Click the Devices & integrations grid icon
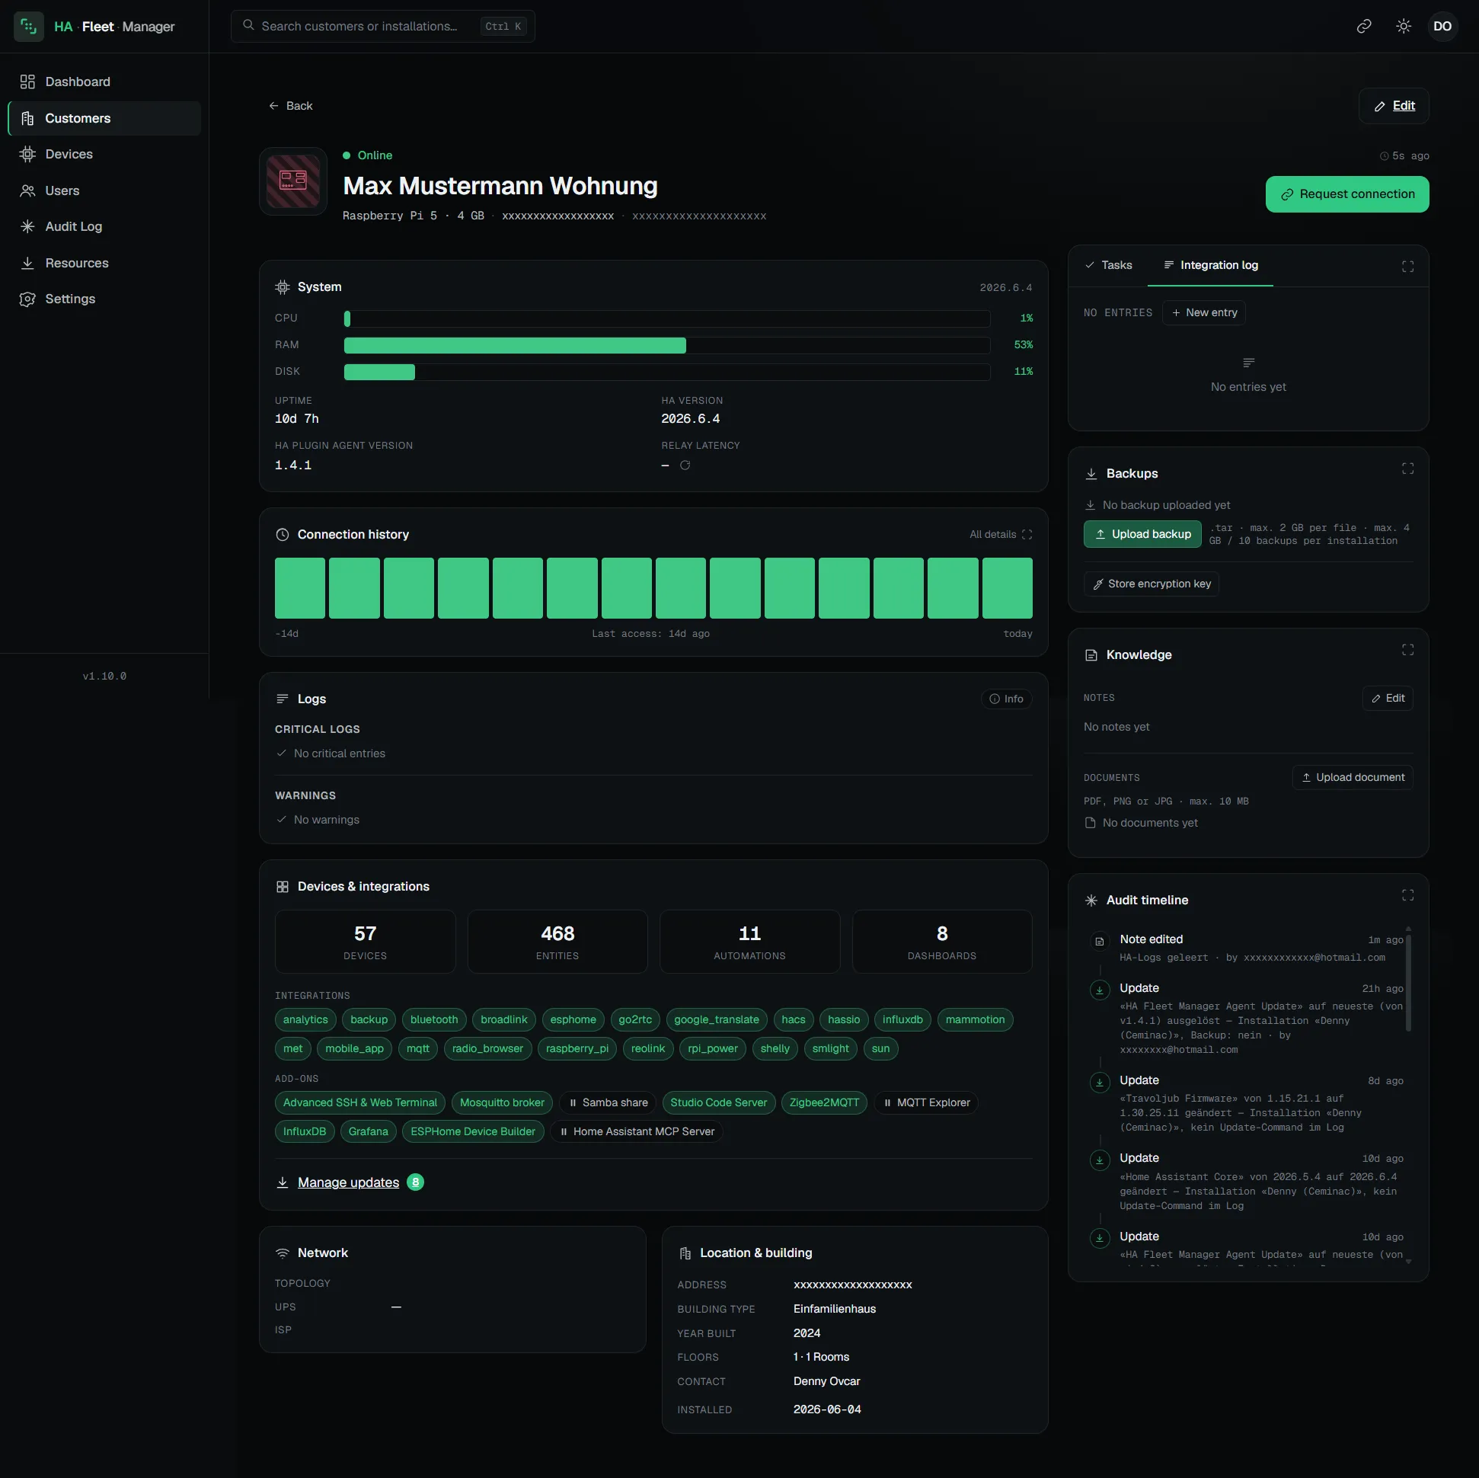Screen dimensions: 1479x1478 [283, 887]
